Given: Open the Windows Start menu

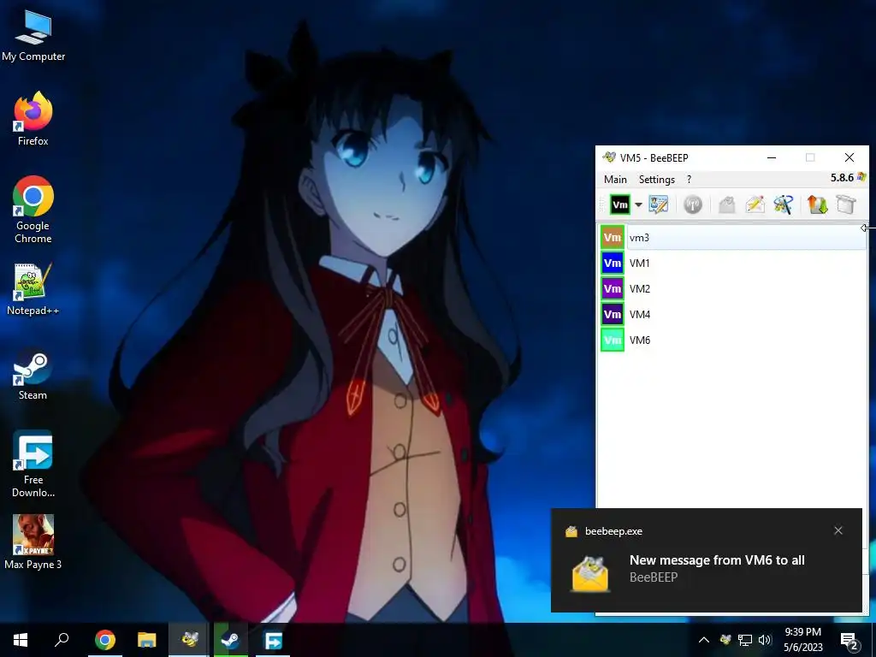Looking at the screenshot, I should [21, 640].
